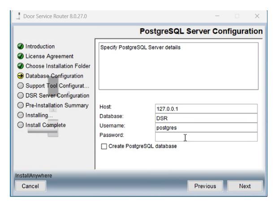The width and height of the screenshot is (276, 208).
Task: Click the InstallAnywhere label
Action: (34, 176)
